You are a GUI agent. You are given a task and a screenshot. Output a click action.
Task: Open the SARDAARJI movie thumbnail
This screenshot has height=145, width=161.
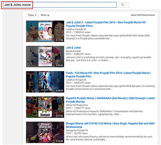click(45, 107)
